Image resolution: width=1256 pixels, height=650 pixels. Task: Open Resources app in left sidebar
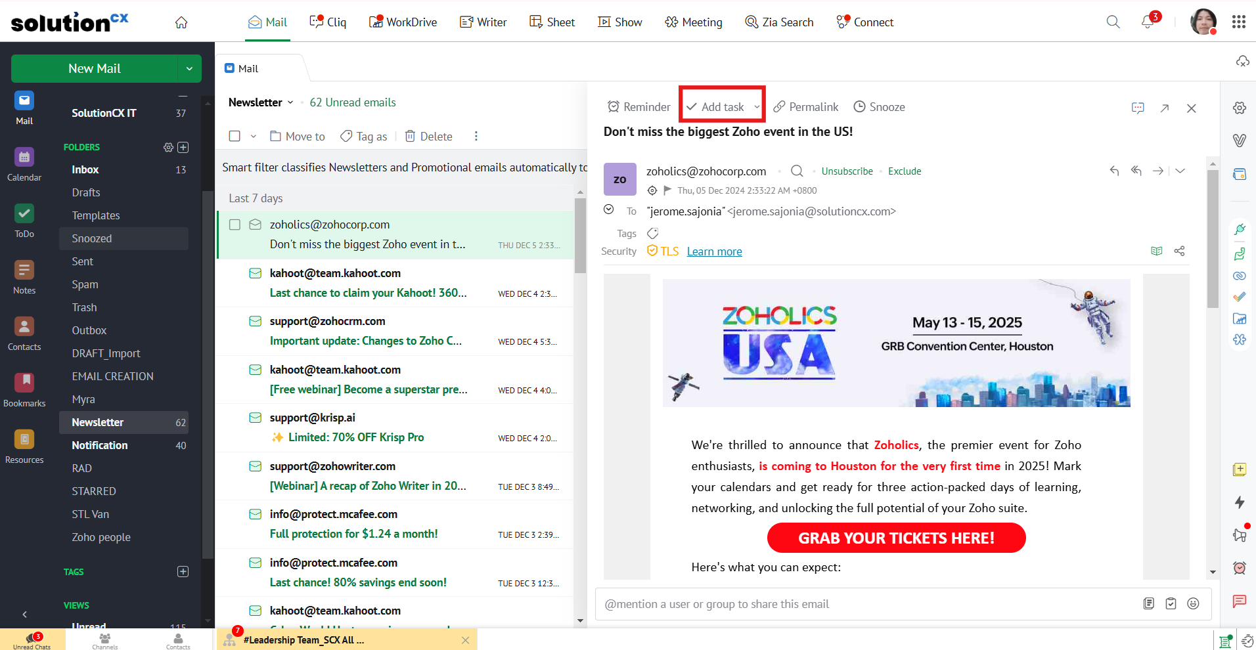[x=24, y=446]
